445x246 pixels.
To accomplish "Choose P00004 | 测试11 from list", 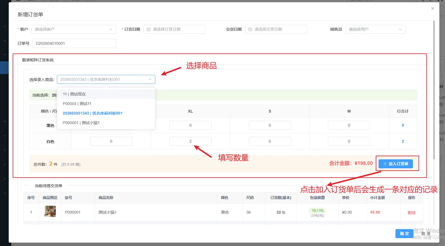I will tap(77, 104).
